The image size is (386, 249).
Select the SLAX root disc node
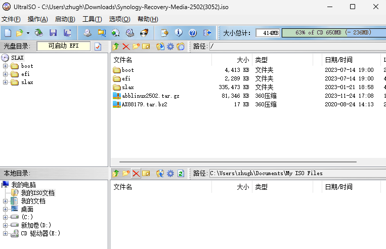[x=17, y=58]
